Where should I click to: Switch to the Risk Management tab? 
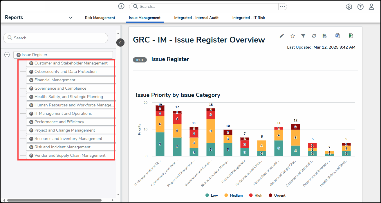click(x=100, y=18)
